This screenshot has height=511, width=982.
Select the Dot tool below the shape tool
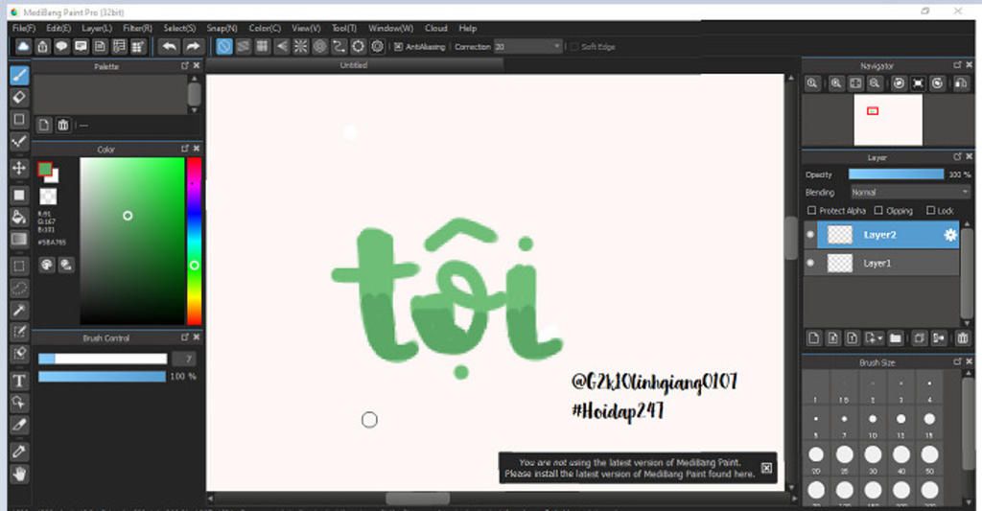tap(19, 142)
